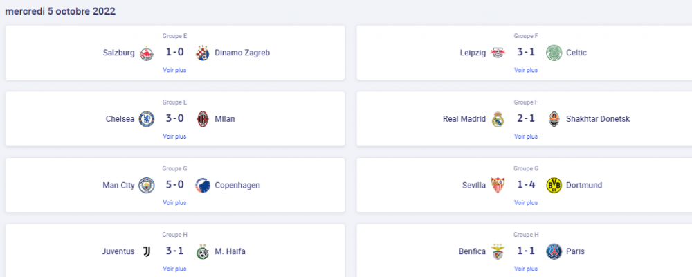Open Voir plus under Chelsea vs Milan
The height and width of the screenshot is (277, 692).
(175, 136)
